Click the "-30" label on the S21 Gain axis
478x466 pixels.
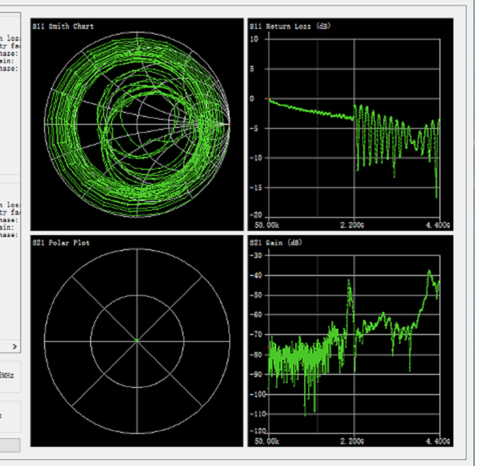(x=256, y=255)
